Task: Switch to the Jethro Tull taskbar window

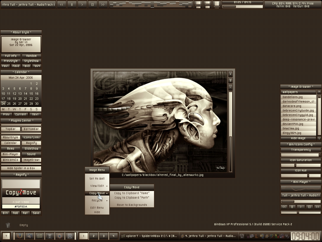Action: [208, 236]
